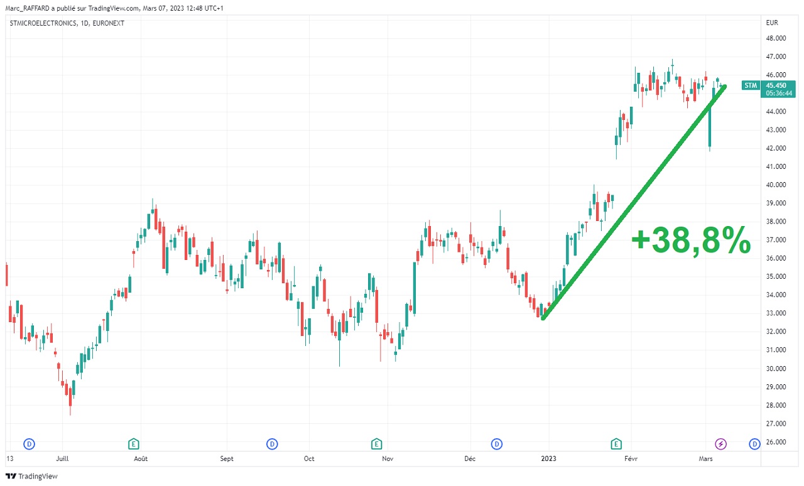
Task: Click the rightmost dividend marker after Mars
Action: 754,444
